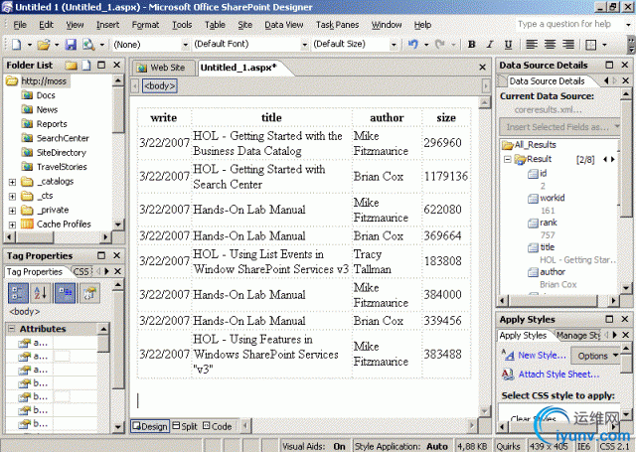
Task: Toggle categorized view in Tag Properties
Action: [18, 292]
